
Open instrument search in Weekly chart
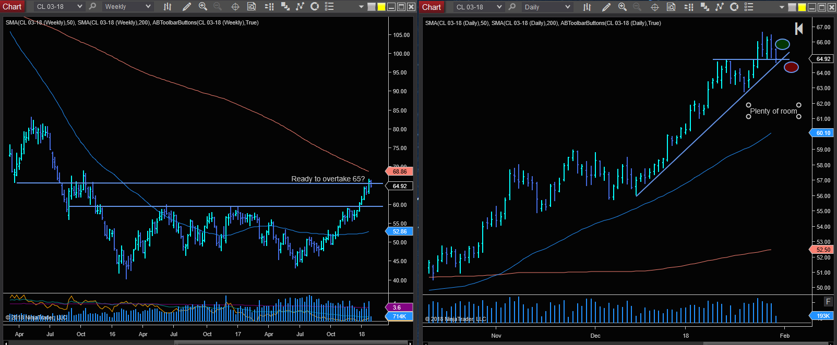click(x=92, y=7)
